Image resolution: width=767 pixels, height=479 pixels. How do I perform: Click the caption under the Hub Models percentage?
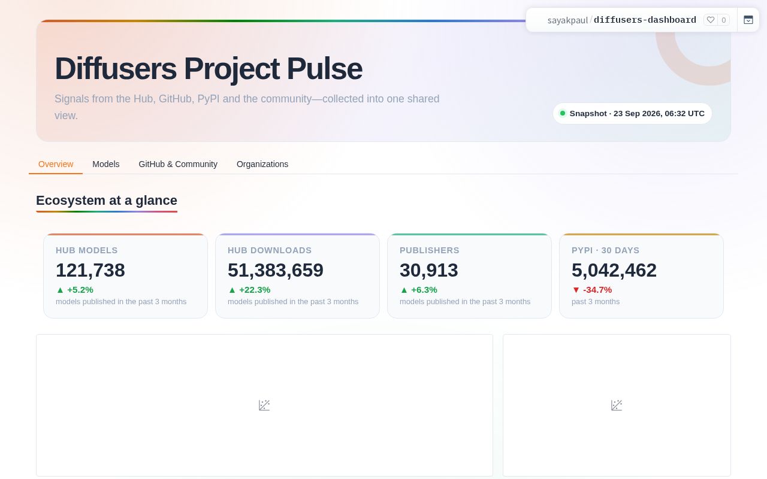[x=121, y=302]
